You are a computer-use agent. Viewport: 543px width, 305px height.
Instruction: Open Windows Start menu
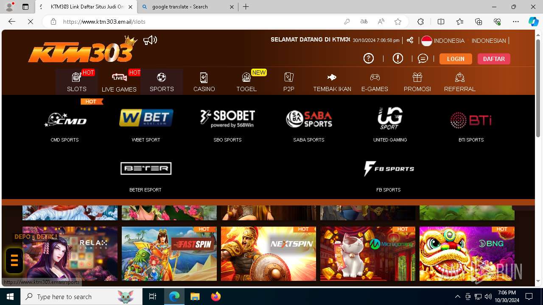coord(10,297)
